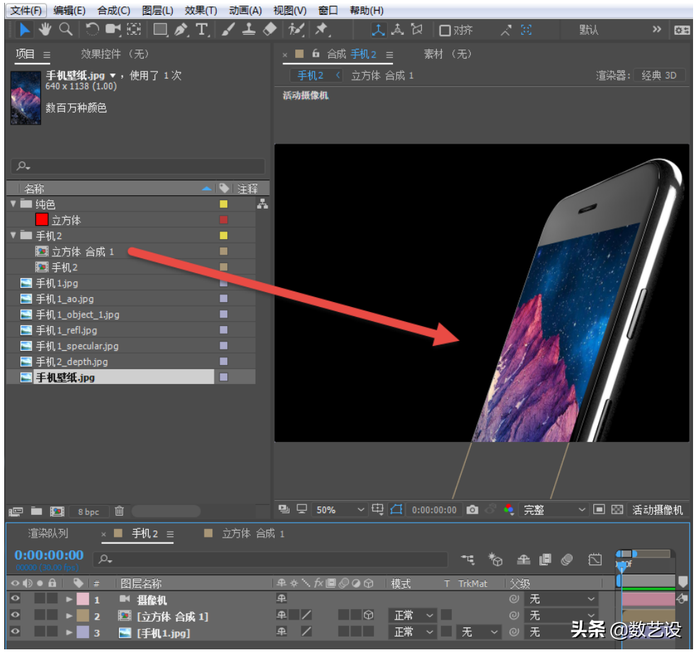
Task: Open TrkMat dropdown for 手机1.jpg
Action: pos(478,632)
